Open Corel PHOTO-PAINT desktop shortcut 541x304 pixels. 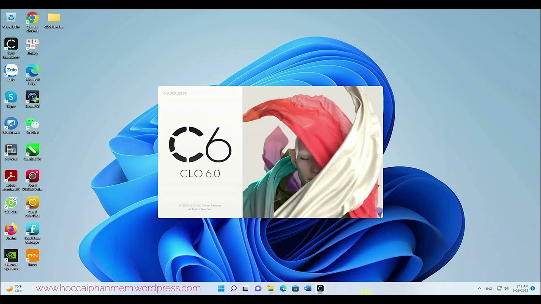33,180
